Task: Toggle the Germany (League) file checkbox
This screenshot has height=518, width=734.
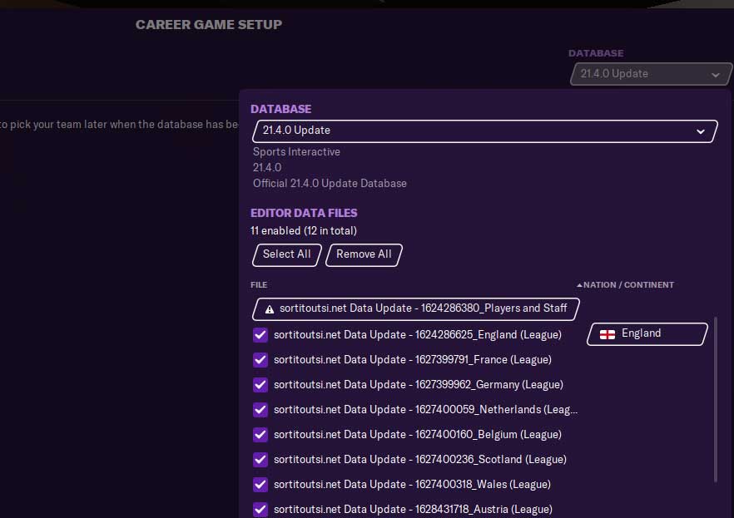Action: click(260, 385)
